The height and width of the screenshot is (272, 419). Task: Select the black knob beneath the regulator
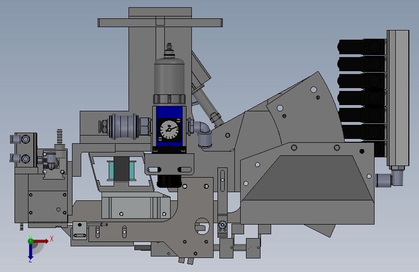tap(169, 181)
